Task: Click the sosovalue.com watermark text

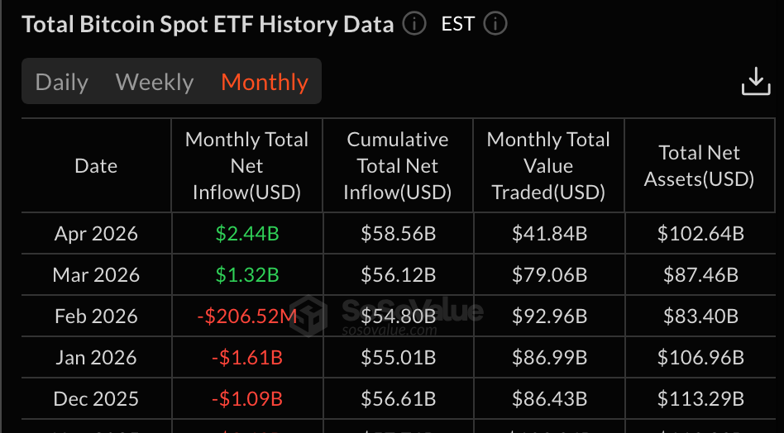Action: pos(390,330)
